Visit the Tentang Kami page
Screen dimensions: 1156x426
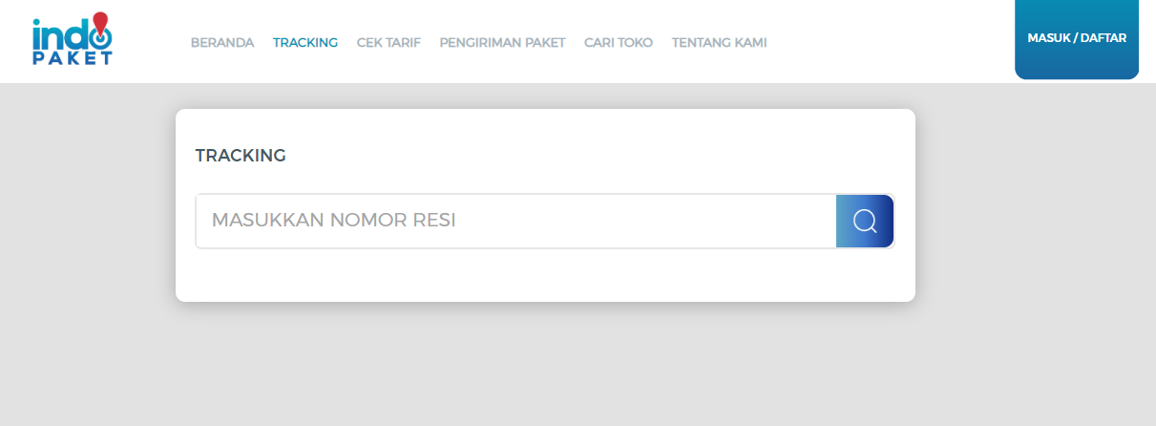[719, 43]
